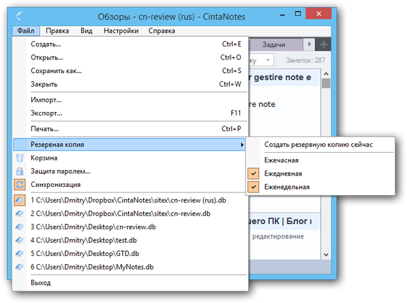Close the CintaNotes window
The height and width of the screenshot is (303, 407).
pos(318,14)
